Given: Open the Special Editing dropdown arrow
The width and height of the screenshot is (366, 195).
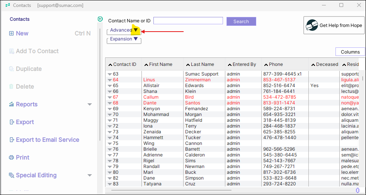Looking at the screenshot, I should (x=90, y=175).
